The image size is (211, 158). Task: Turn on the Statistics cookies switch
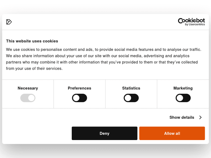(131, 98)
